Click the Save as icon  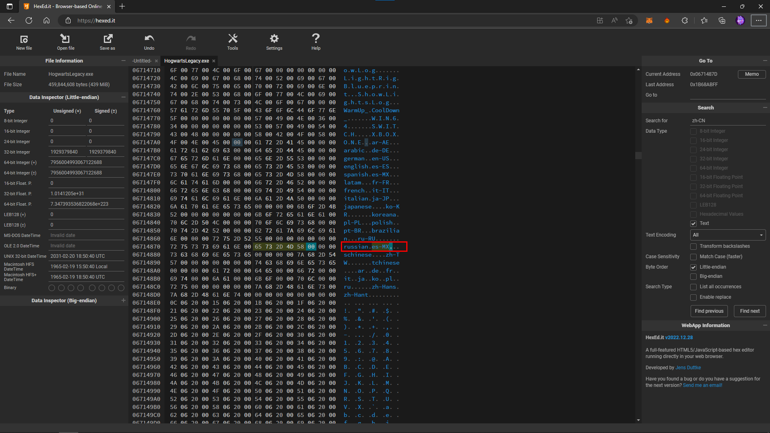coord(107,39)
